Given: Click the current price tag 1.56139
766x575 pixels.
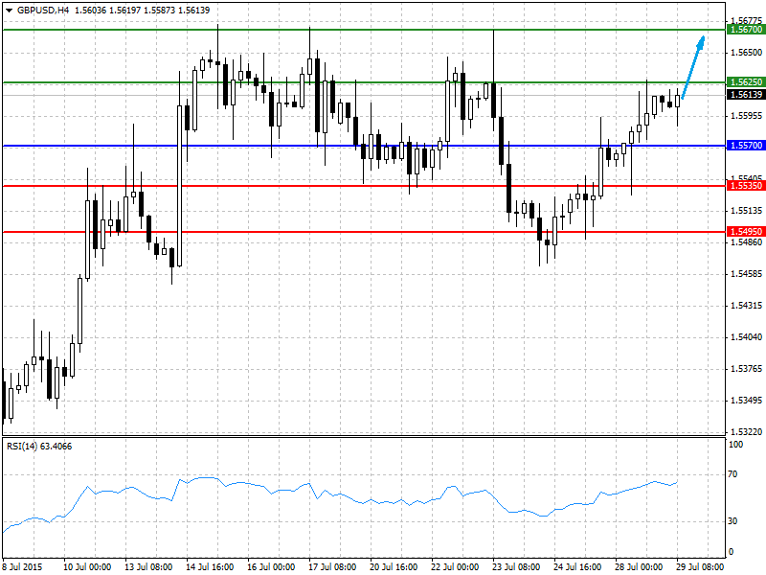Looking at the screenshot, I should 746,94.
